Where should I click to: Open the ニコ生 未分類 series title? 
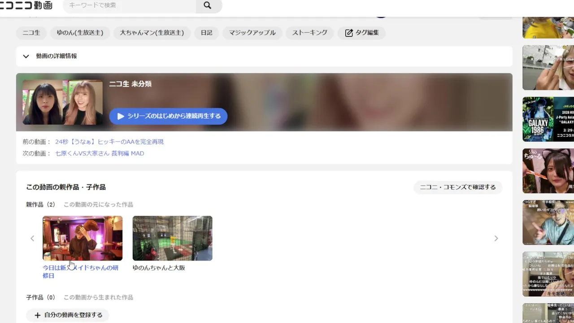tap(130, 84)
